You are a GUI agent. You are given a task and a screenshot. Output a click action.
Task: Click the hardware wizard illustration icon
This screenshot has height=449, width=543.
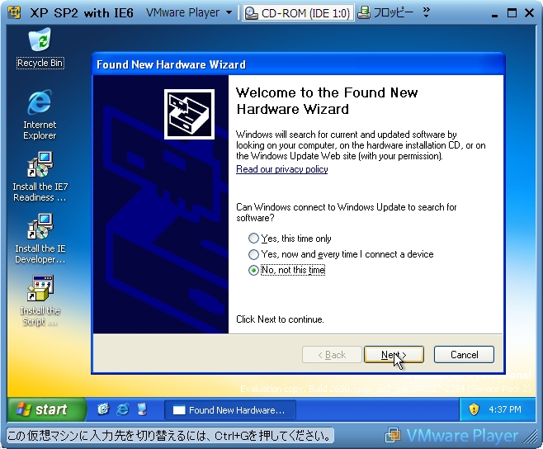189,115
